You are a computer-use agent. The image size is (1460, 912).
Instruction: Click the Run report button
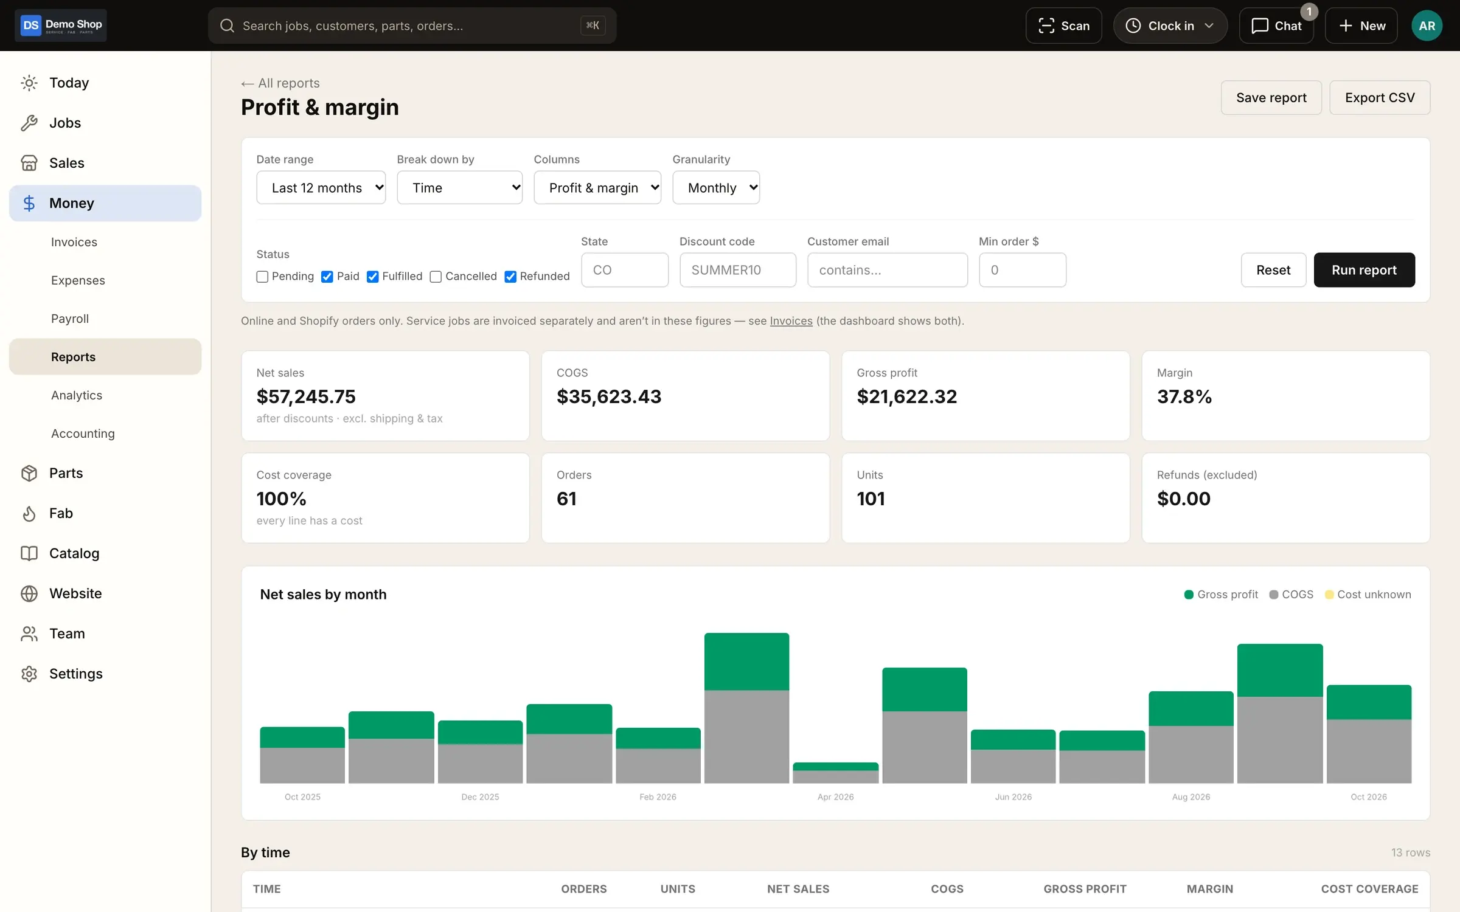coord(1364,270)
